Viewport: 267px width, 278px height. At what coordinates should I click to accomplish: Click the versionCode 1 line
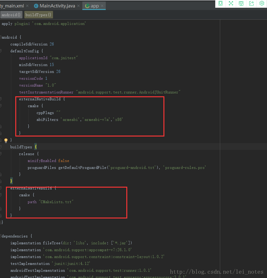[x=33, y=79]
